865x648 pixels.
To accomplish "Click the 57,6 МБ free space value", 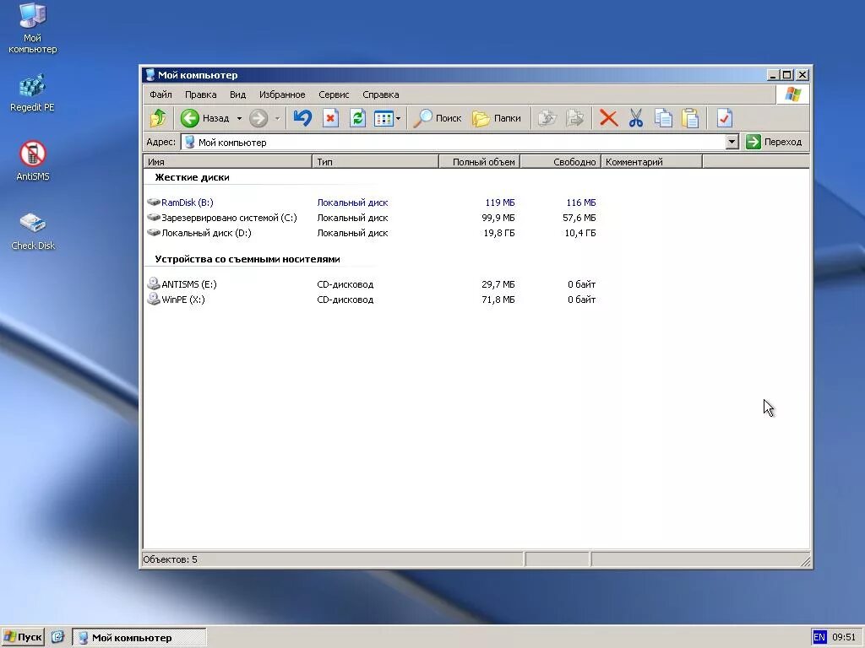I will point(579,218).
